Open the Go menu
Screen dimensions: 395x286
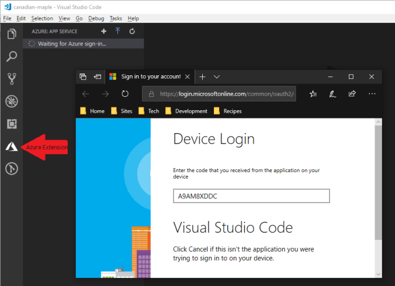tap(79, 18)
